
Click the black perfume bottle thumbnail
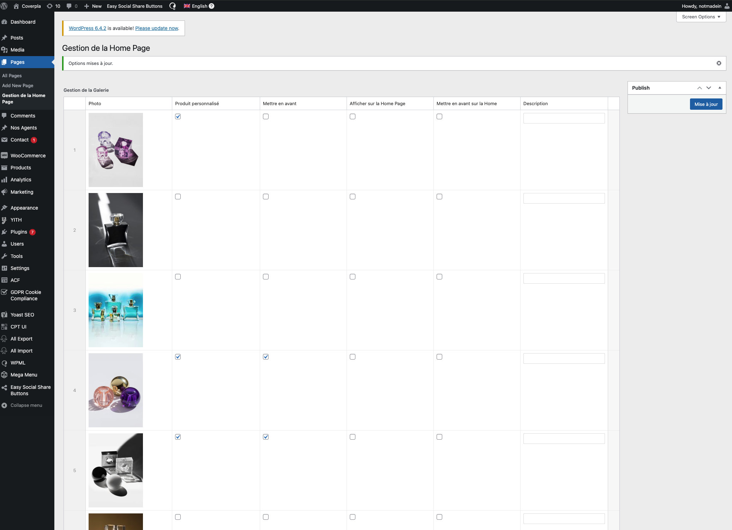click(x=116, y=230)
